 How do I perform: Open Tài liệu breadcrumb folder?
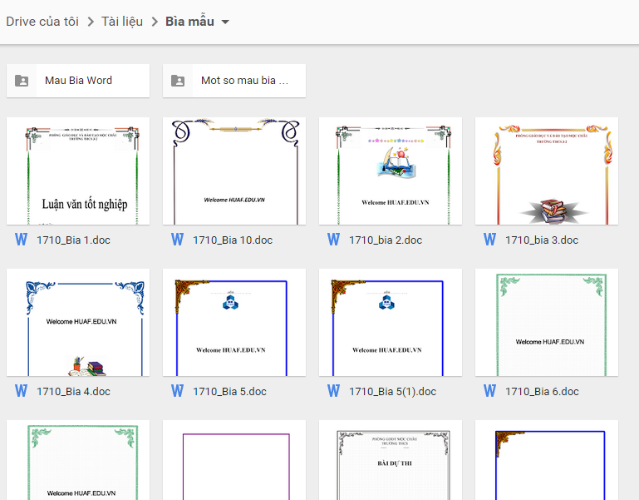point(122,22)
